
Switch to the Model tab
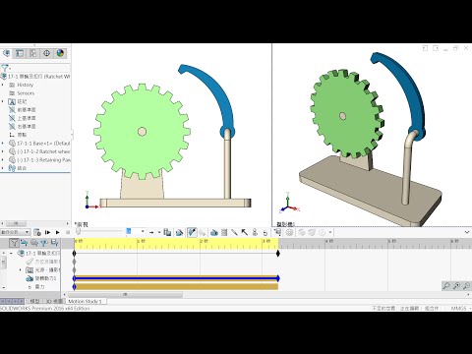pos(34,301)
